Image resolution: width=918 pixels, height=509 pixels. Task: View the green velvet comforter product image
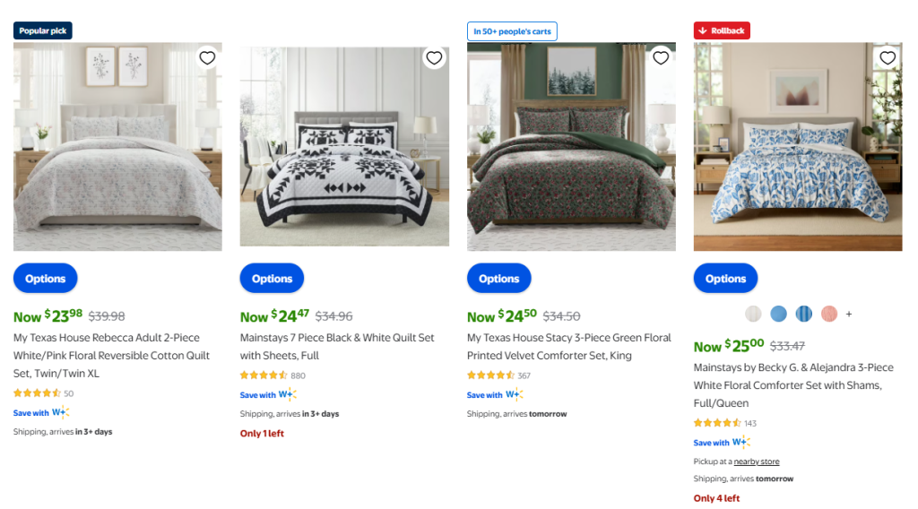tap(571, 146)
